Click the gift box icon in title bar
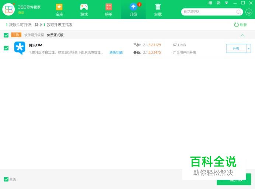 (x=210, y=3)
